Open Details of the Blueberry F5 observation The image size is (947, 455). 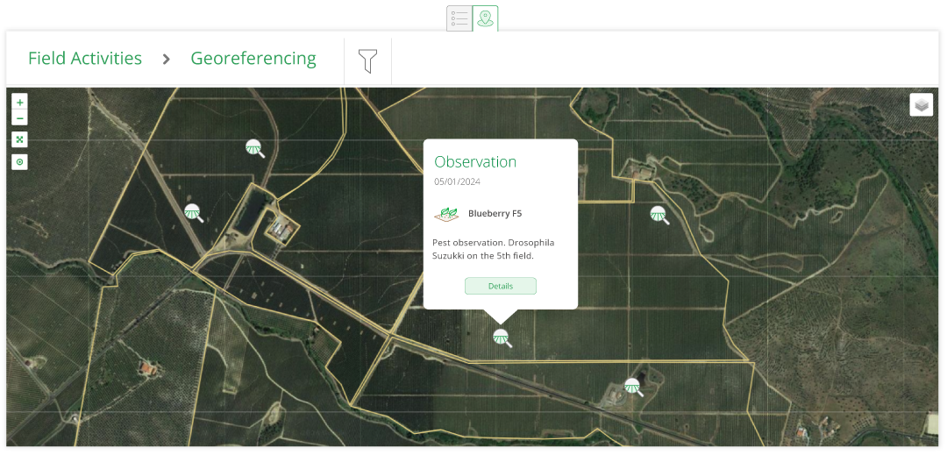pos(501,286)
